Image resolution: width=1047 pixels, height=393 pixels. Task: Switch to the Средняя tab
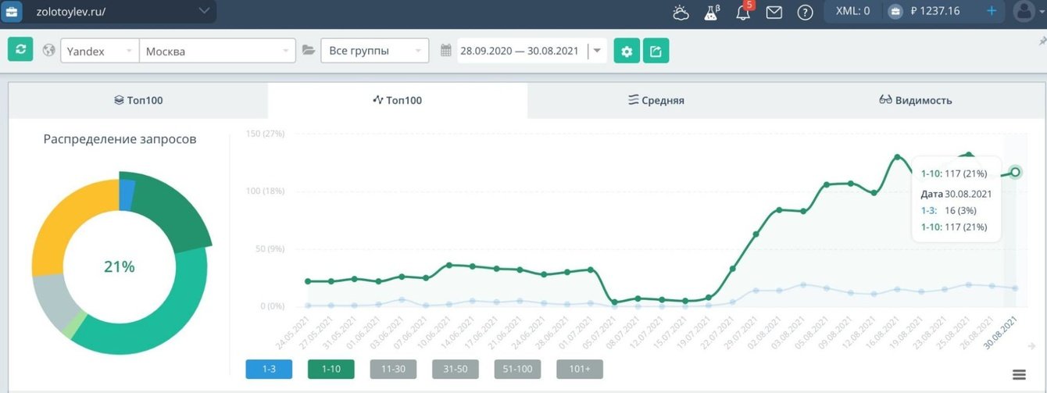[x=656, y=100]
